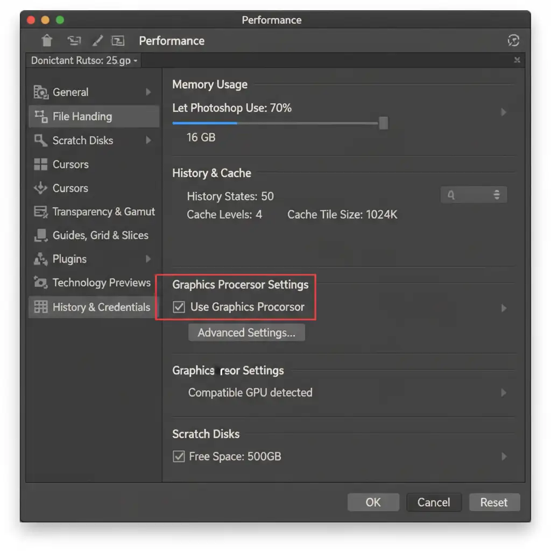Uncheck Use Graphics Procorsor checkbox
This screenshot has height=551, width=551.
pyautogui.click(x=179, y=307)
